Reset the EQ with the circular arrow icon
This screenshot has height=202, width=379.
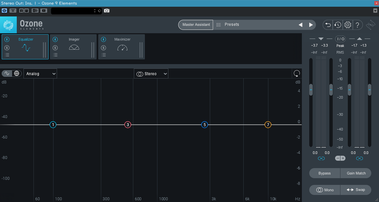coord(297,73)
